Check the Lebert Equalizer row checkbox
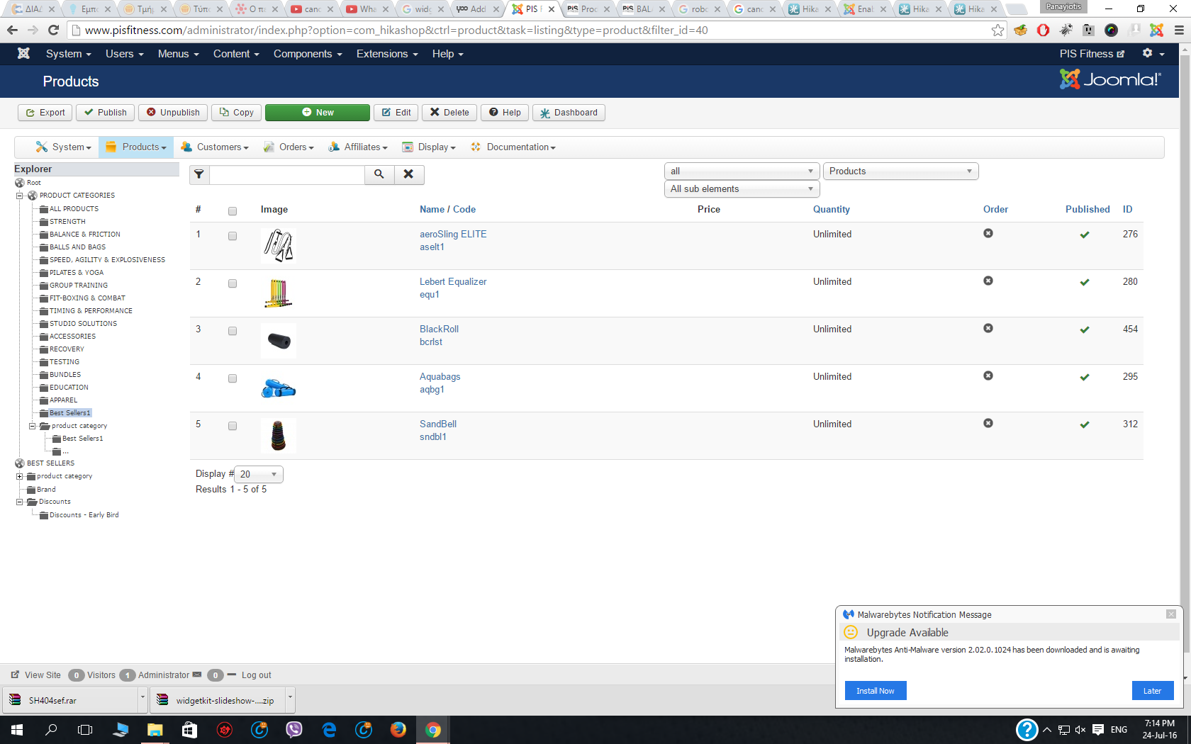Viewport: 1191px width, 744px height. [233, 283]
